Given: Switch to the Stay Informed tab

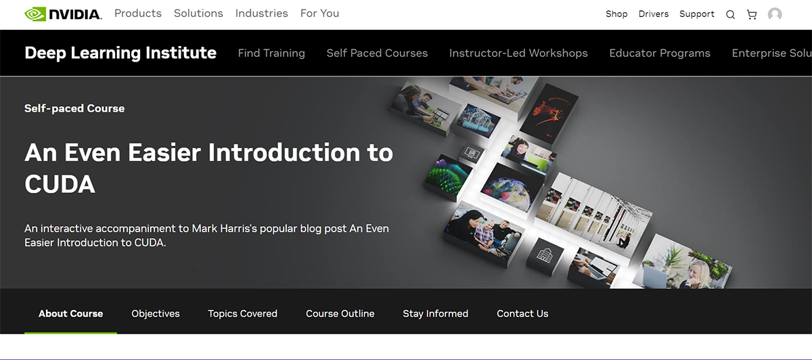Looking at the screenshot, I should tap(436, 313).
